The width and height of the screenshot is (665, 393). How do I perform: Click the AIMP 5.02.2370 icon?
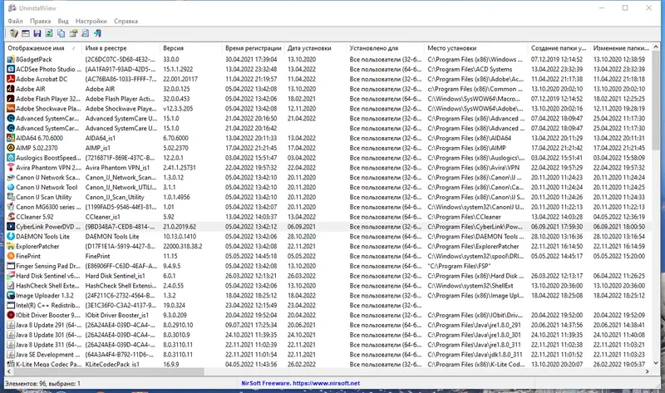(11, 148)
